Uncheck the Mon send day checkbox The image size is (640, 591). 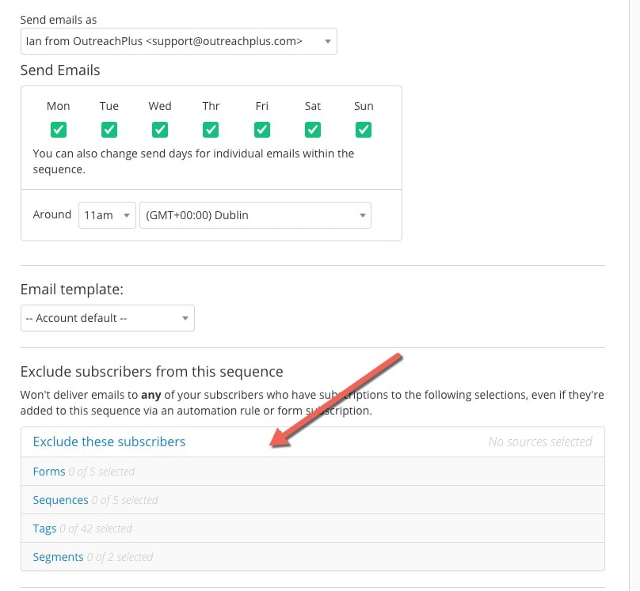tap(58, 129)
